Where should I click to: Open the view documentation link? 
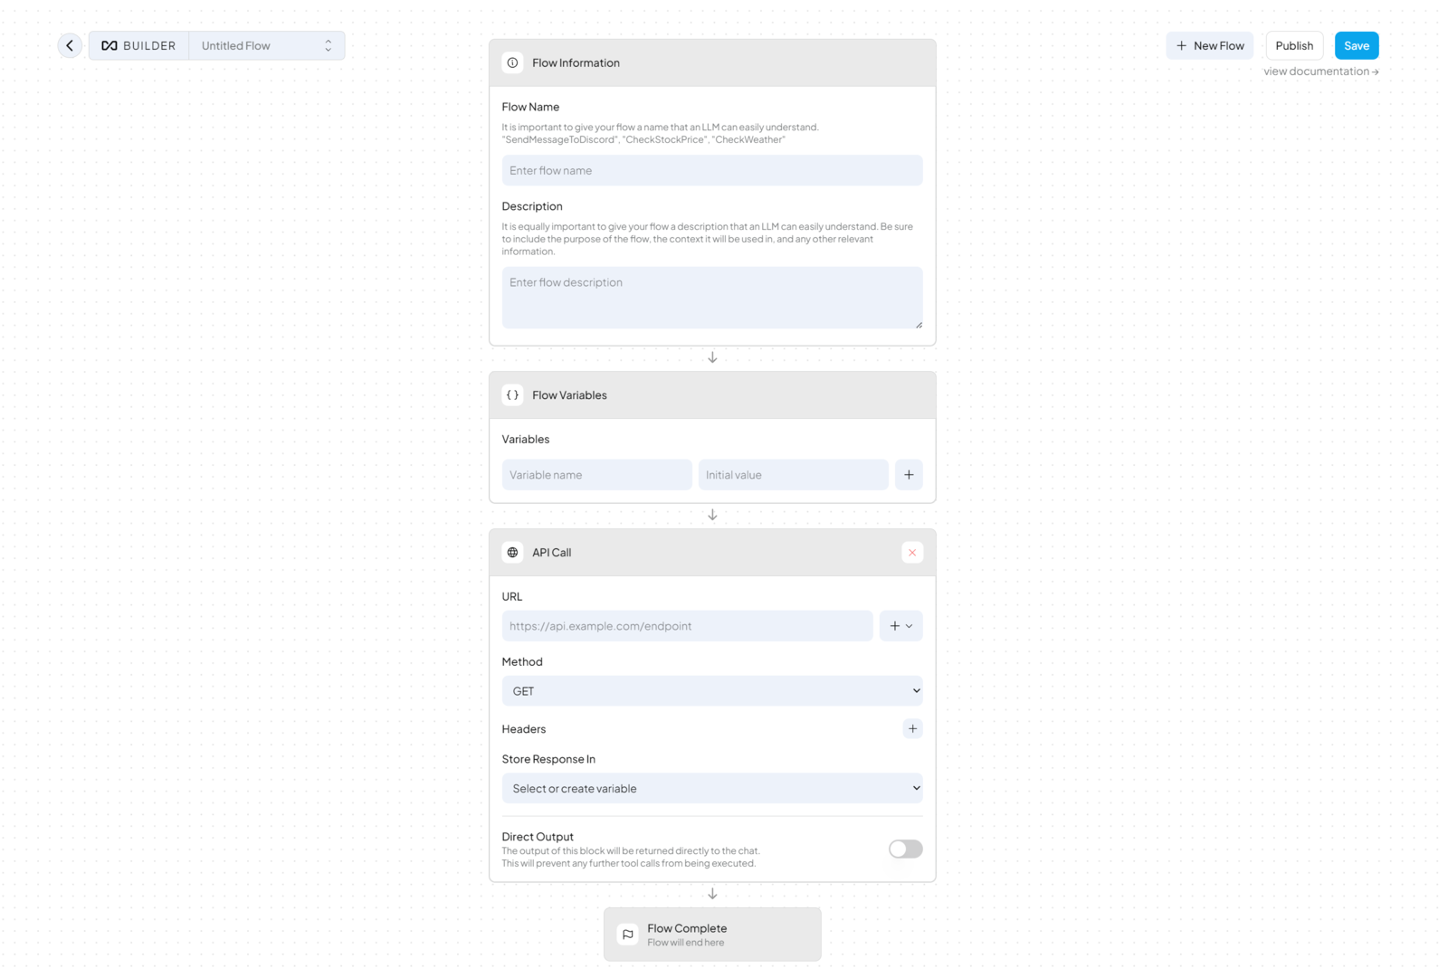[1320, 71]
